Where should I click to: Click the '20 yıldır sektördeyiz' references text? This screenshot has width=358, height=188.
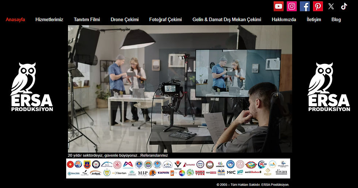(118, 156)
